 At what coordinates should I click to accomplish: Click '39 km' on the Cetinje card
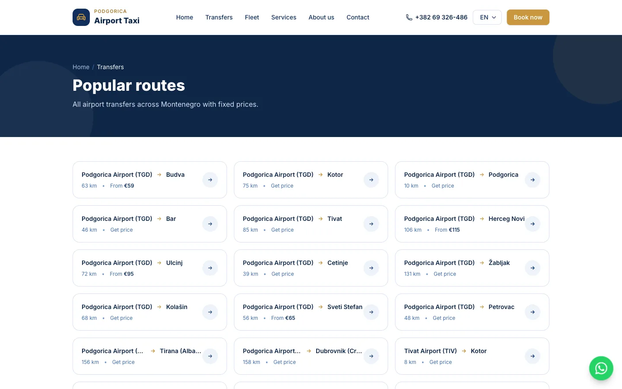(x=251, y=274)
